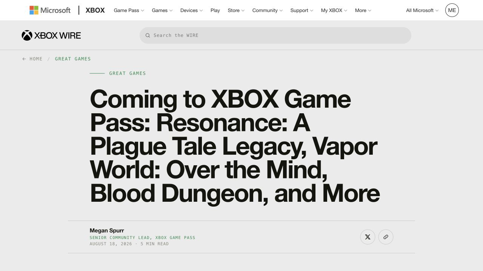Viewport: 483px width, 271px height.
Task: Focus the Search the WIRE field
Action: pyautogui.click(x=275, y=35)
